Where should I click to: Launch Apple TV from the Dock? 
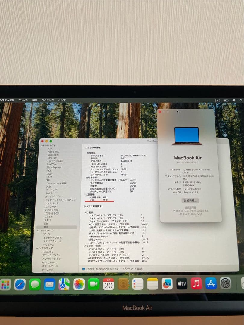(182, 283)
